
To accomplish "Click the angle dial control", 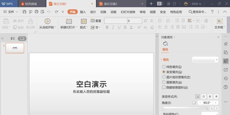I will 194,103.
